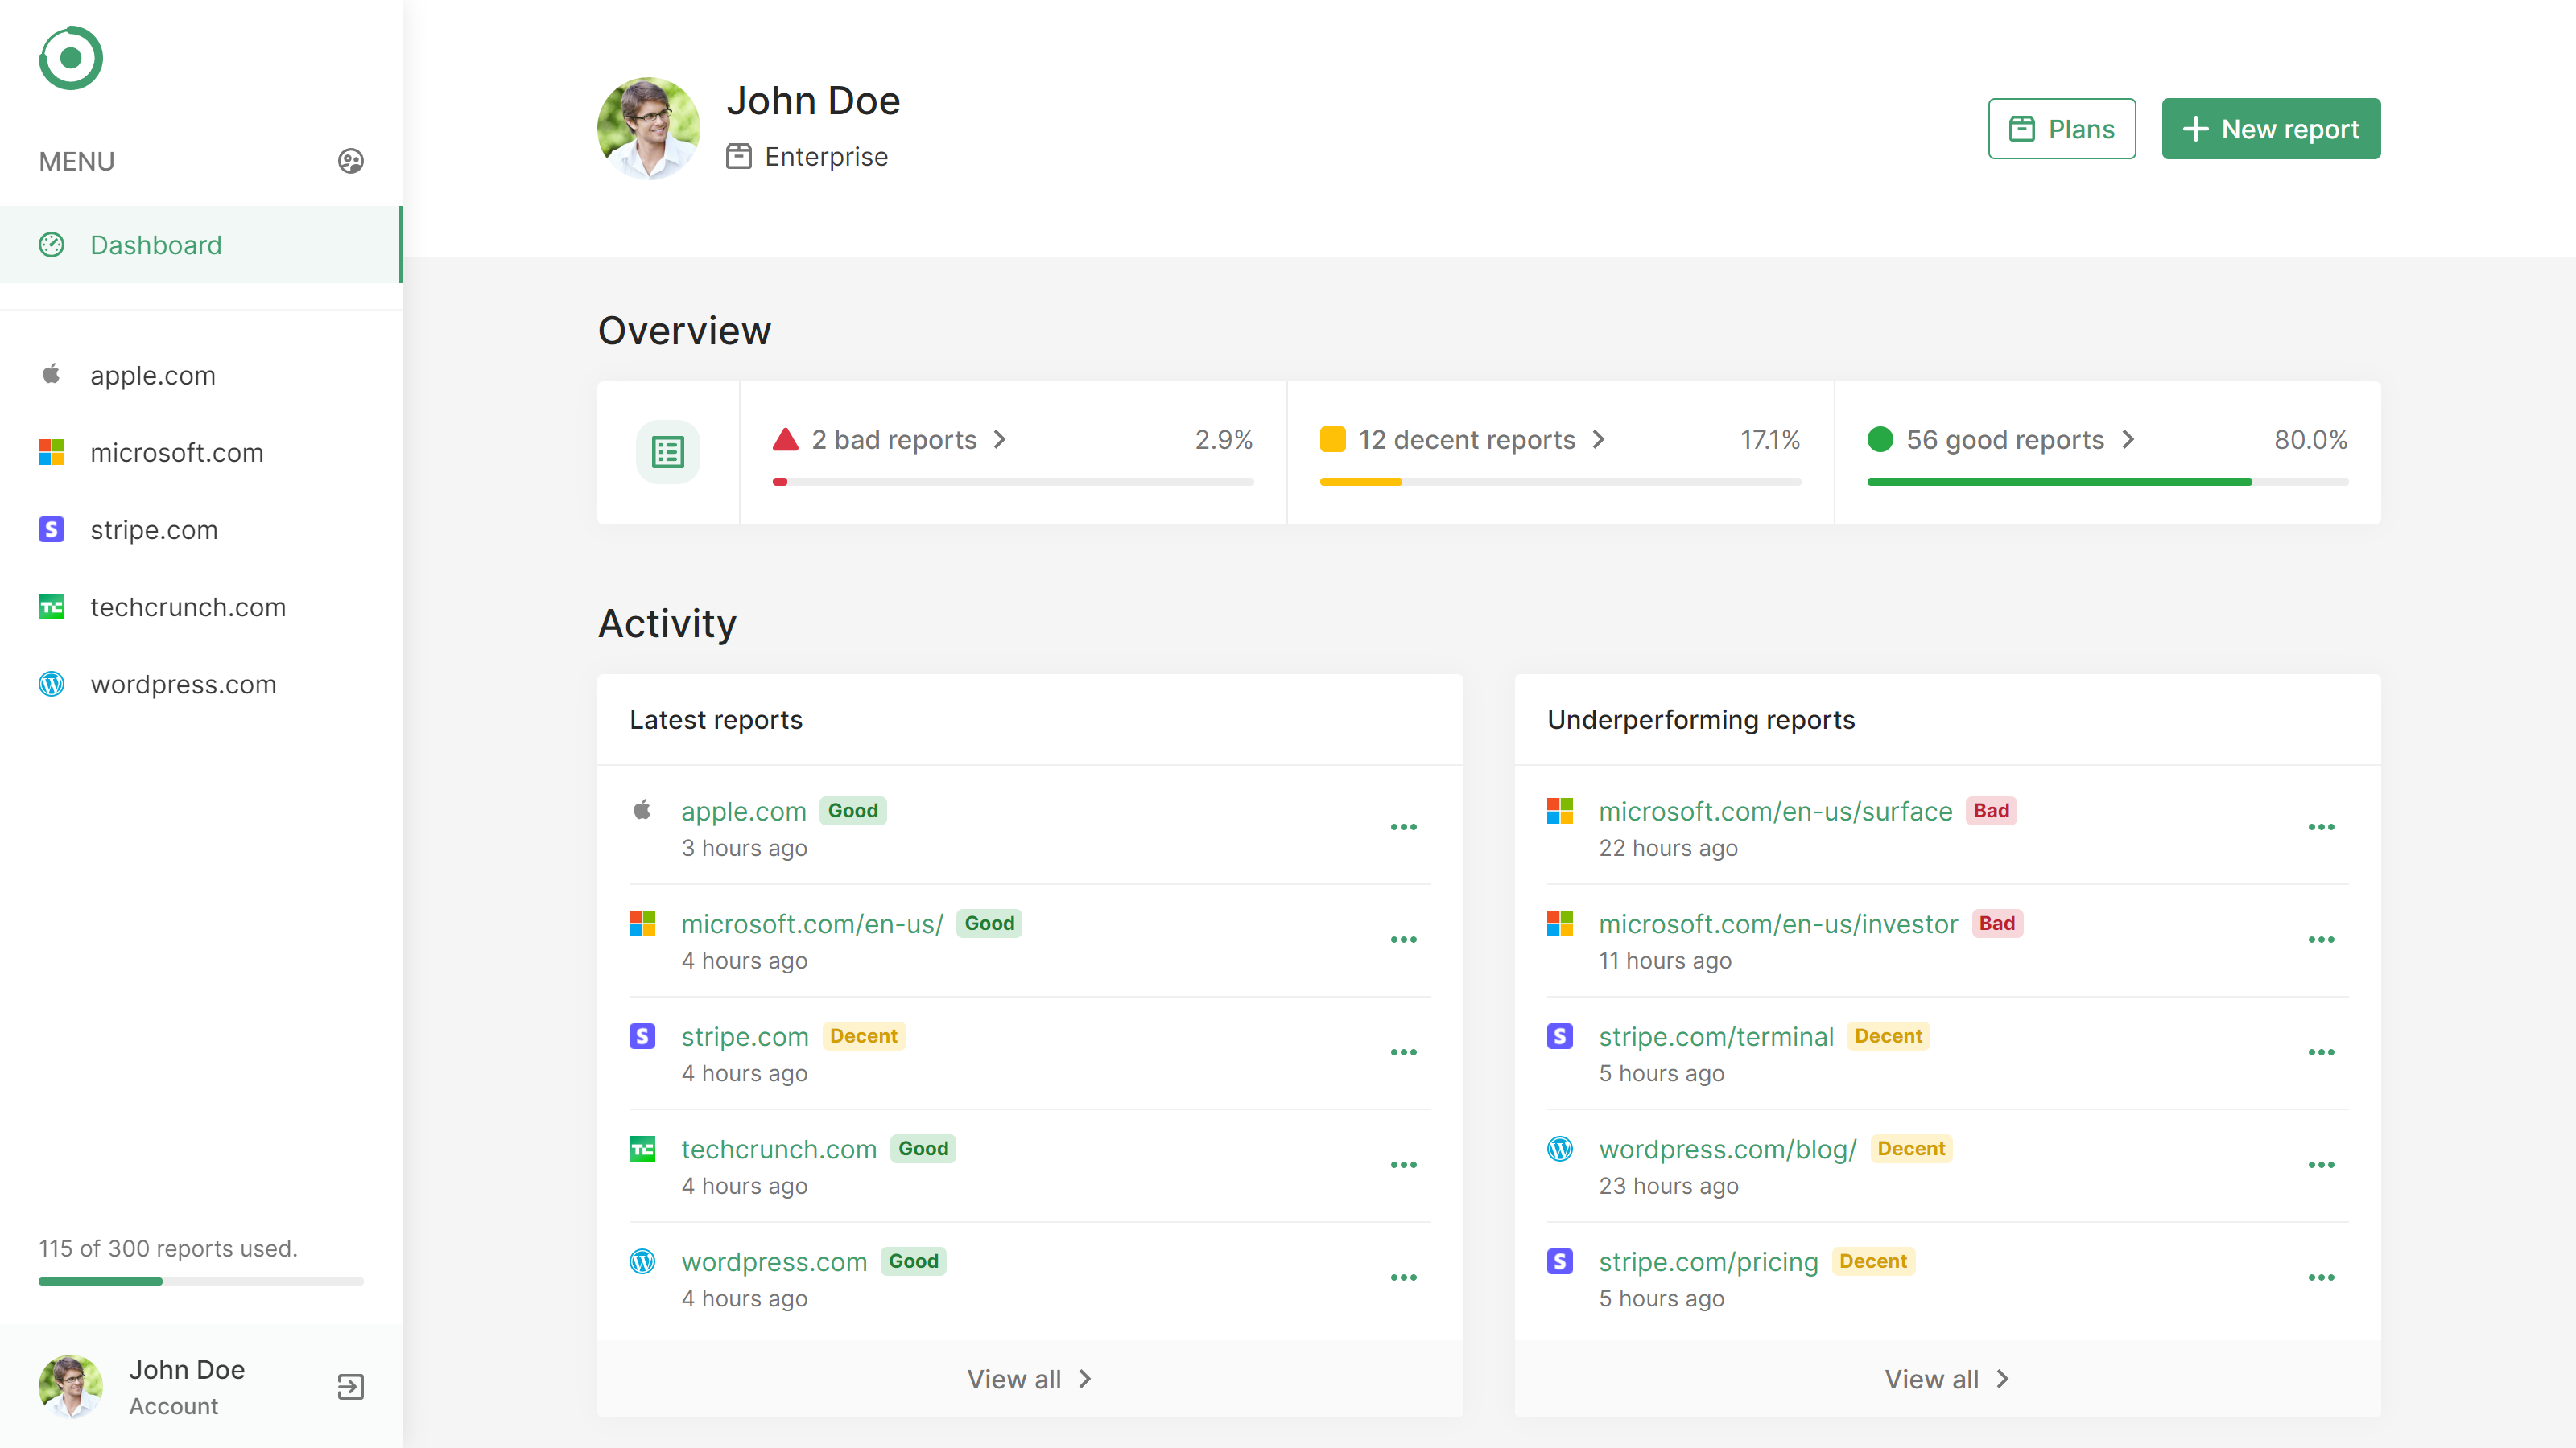This screenshot has height=1448, width=2576.
Task: Open microsoft.com/en-us/ report link
Action: (x=812, y=924)
